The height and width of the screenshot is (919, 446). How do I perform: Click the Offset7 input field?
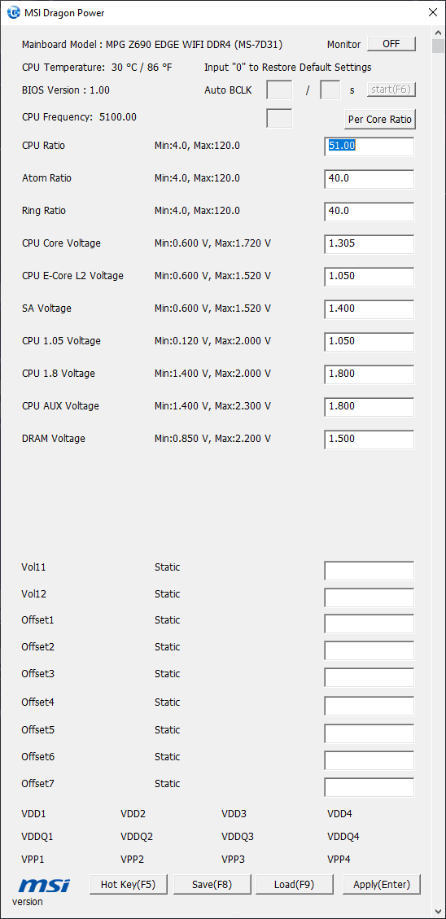[x=369, y=787]
